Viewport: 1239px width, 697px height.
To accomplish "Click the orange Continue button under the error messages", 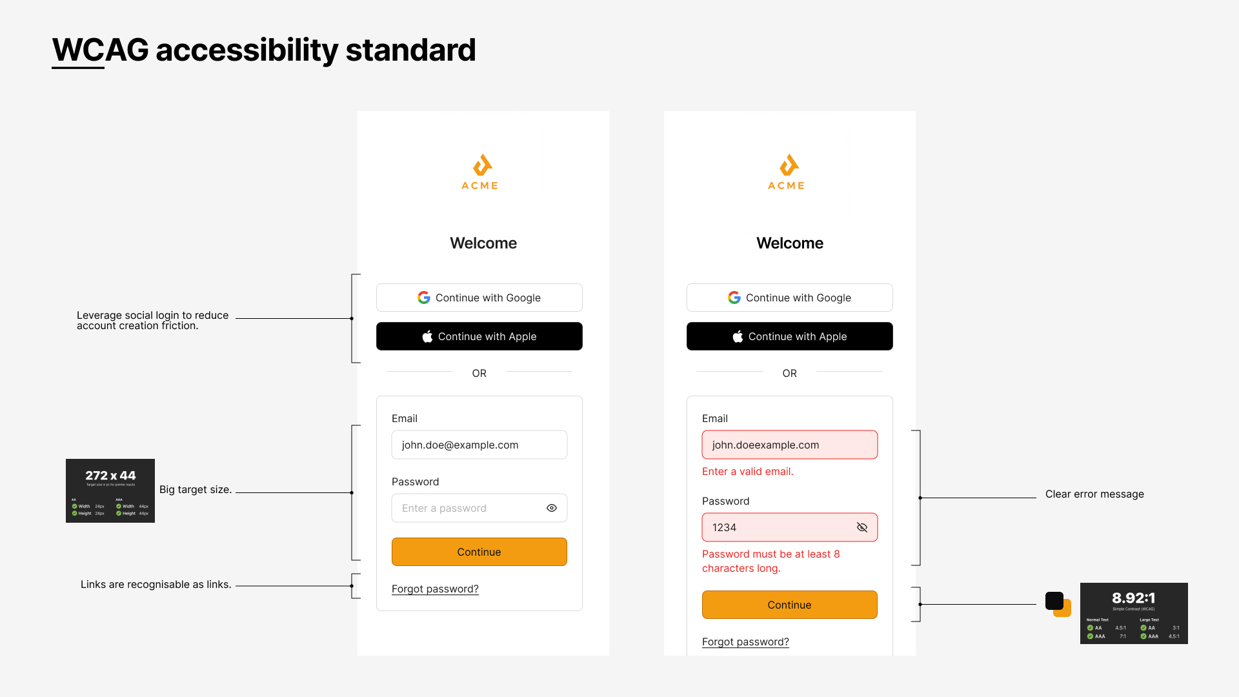I will (790, 605).
